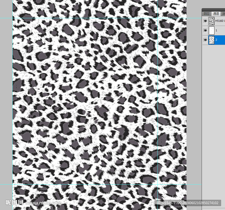225x210 pixels.
Task: Click the dark title bar of the panel
Action: (x=213, y=10)
